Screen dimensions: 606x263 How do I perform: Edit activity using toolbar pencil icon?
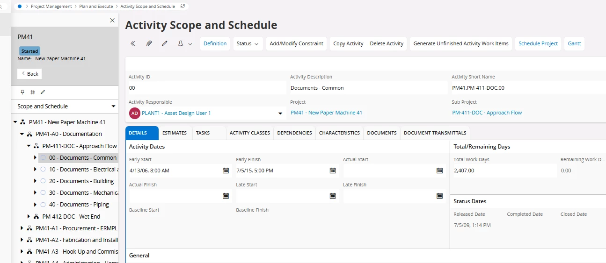tap(165, 43)
